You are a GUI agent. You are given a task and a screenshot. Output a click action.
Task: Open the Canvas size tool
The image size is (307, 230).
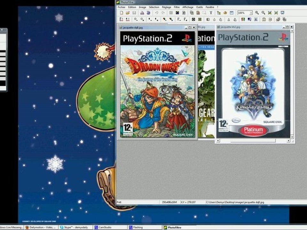click(198, 13)
